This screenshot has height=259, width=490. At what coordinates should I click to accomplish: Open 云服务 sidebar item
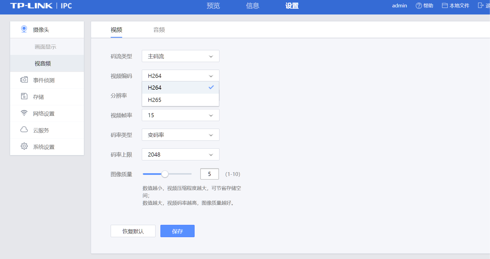click(x=47, y=130)
